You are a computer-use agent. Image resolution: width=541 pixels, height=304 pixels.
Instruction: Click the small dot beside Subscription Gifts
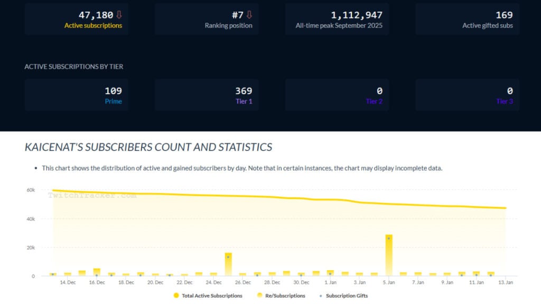pyautogui.click(x=320, y=296)
